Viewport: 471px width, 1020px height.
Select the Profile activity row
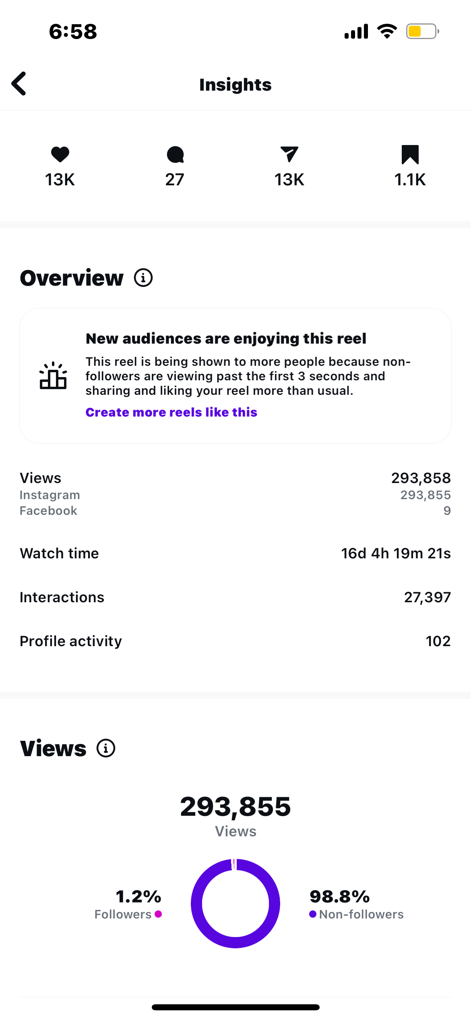pyautogui.click(x=235, y=641)
